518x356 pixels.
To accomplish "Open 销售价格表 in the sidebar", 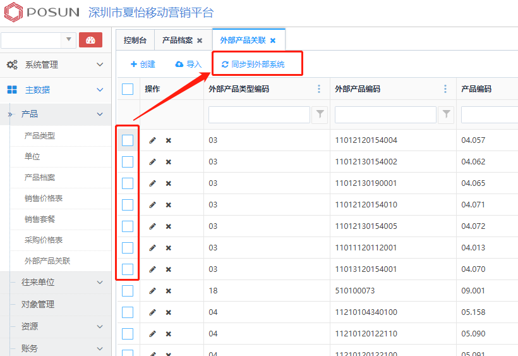I will [x=44, y=199].
